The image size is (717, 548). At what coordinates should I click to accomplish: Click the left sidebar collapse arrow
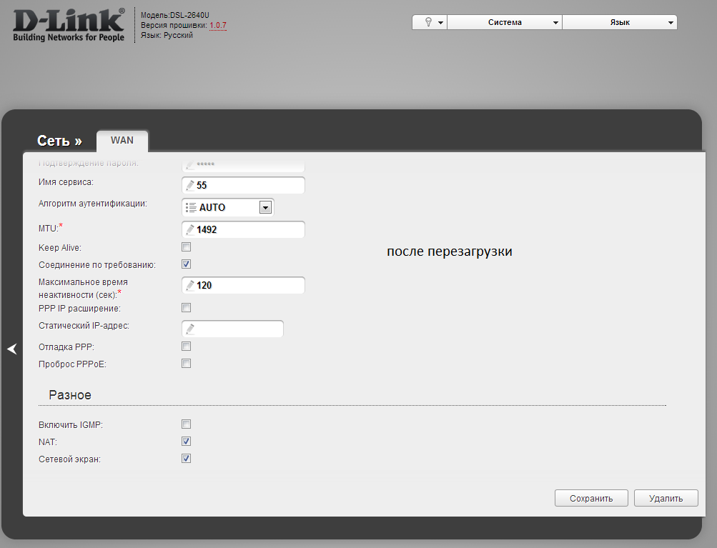pyautogui.click(x=12, y=349)
